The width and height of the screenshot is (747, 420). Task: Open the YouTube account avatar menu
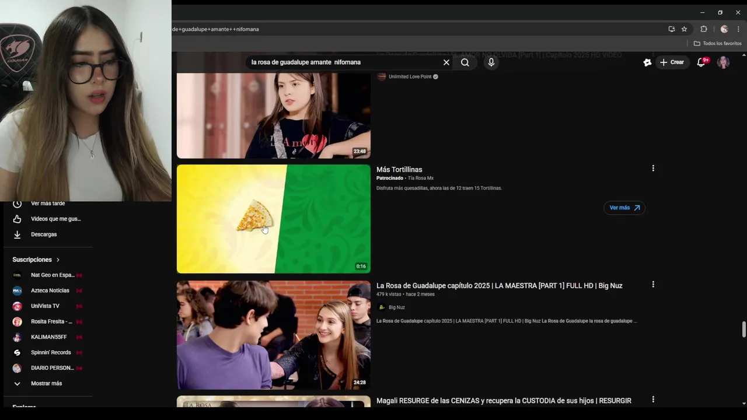(x=724, y=62)
